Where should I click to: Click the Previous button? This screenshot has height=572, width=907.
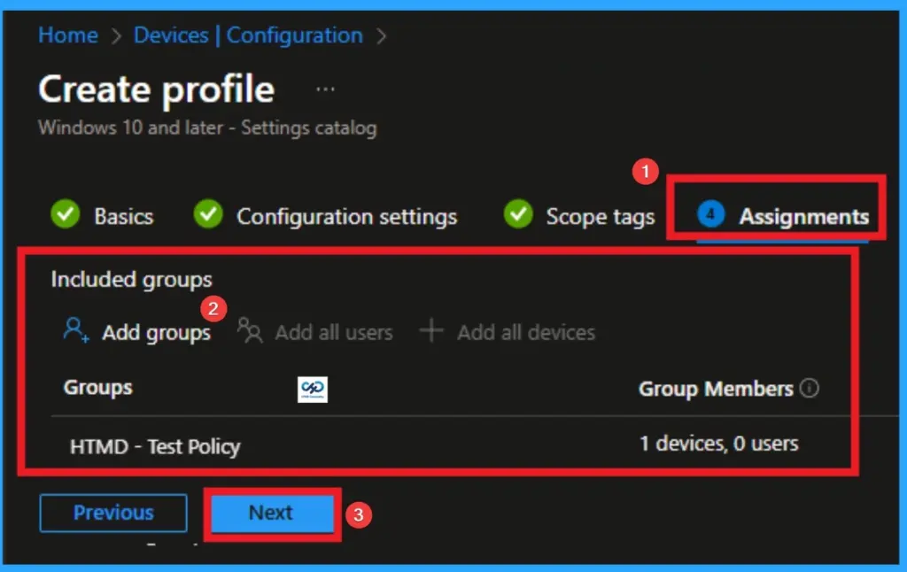pyautogui.click(x=112, y=512)
